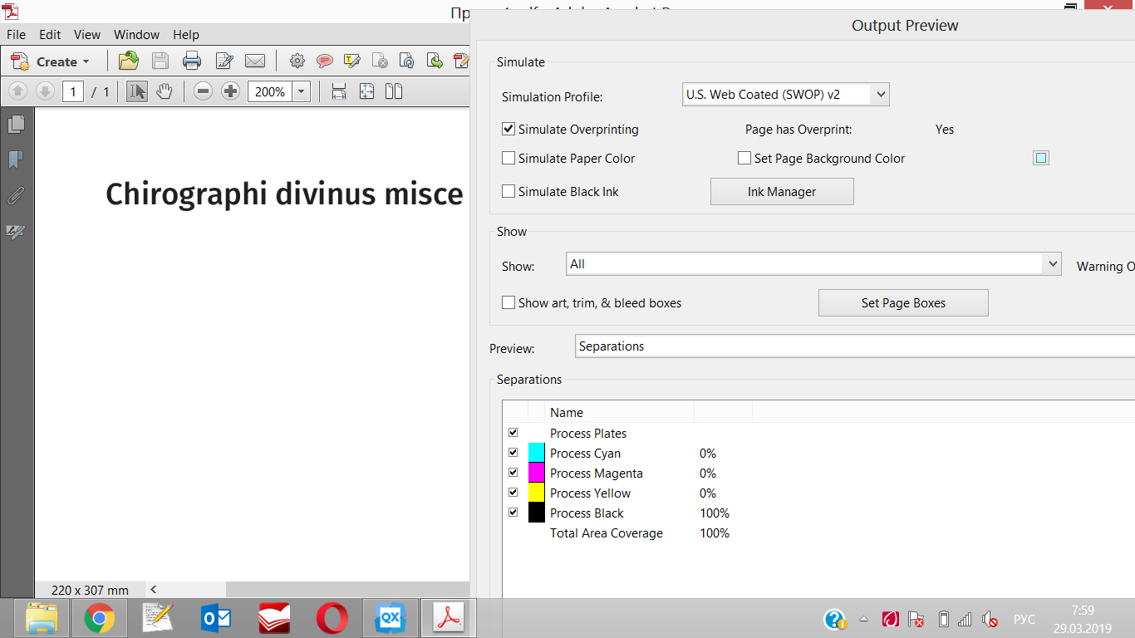Activate the Hand pan tool
Screen dimensions: 1135x638
coord(165,91)
